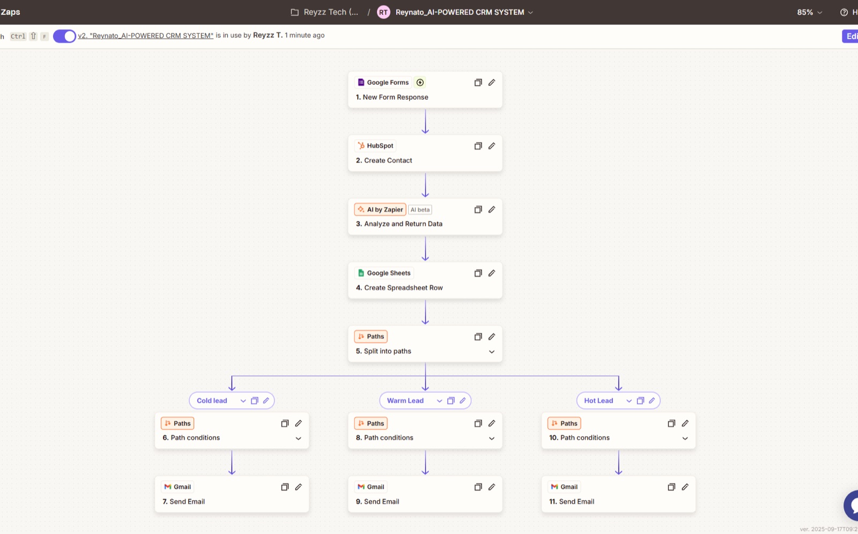Viewport: 858px width, 534px height.
Task: Open the chat support bubble
Action: click(x=851, y=505)
